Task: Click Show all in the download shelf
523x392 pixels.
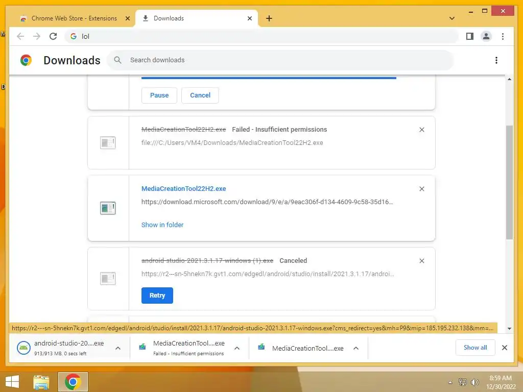Action: [x=476, y=348]
